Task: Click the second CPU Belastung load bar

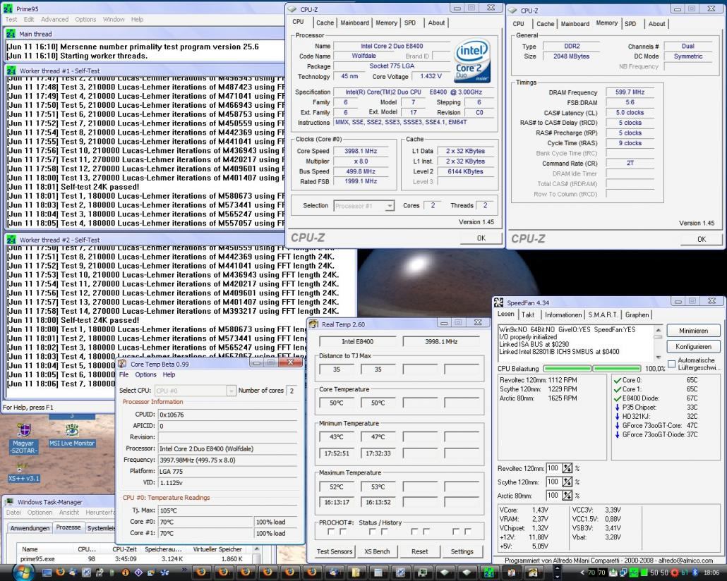Action: (x=617, y=369)
